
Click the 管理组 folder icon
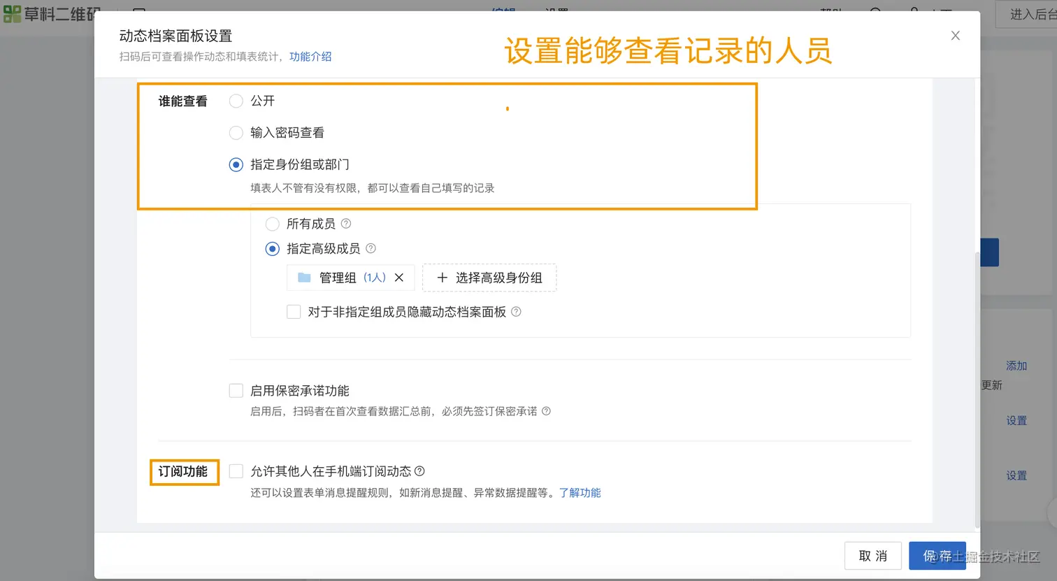pyautogui.click(x=304, y=278)
